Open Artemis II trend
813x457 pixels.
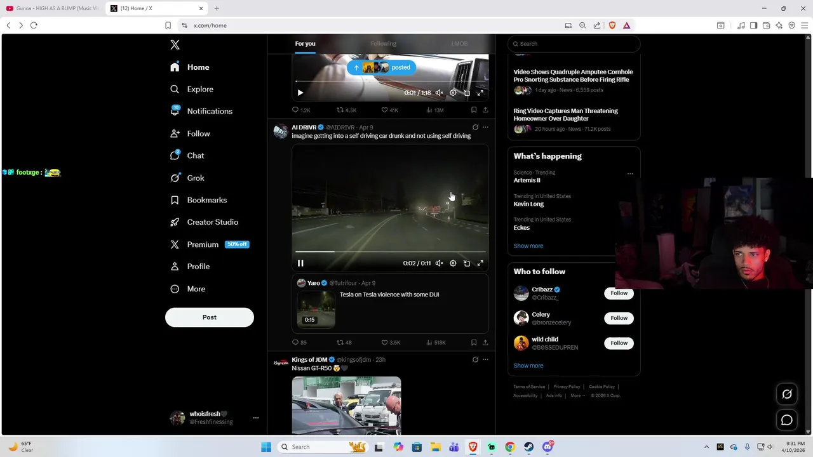(x=527, y=180)
